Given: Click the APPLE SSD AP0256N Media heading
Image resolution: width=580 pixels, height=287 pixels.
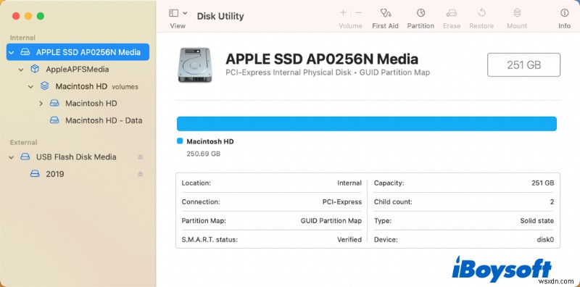Looking at the screenshot, I should coord(322,59).
